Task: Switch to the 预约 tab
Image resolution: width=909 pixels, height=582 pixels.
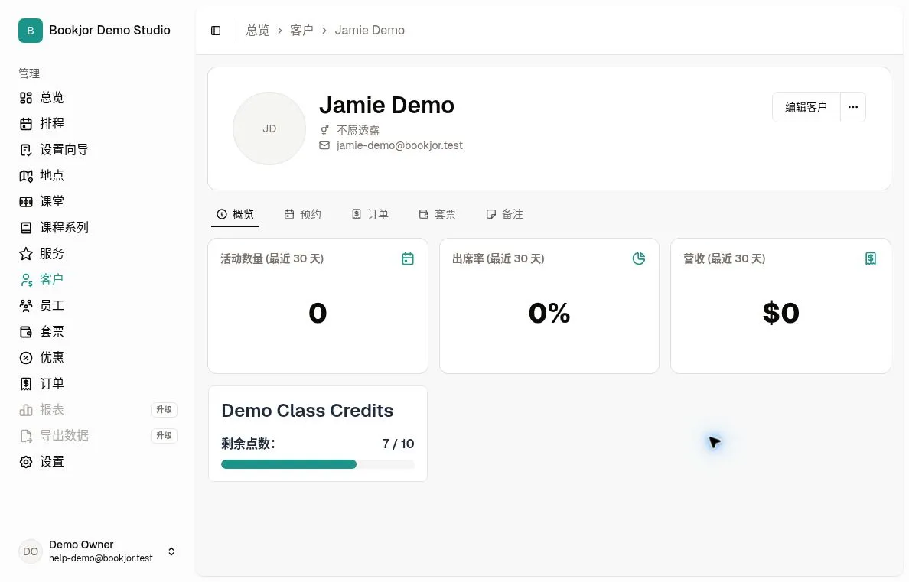Action: [302, 214]
